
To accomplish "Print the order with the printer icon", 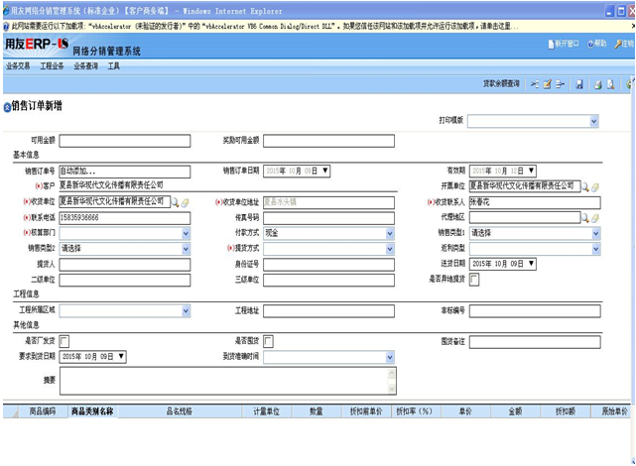I will point(598,84).
